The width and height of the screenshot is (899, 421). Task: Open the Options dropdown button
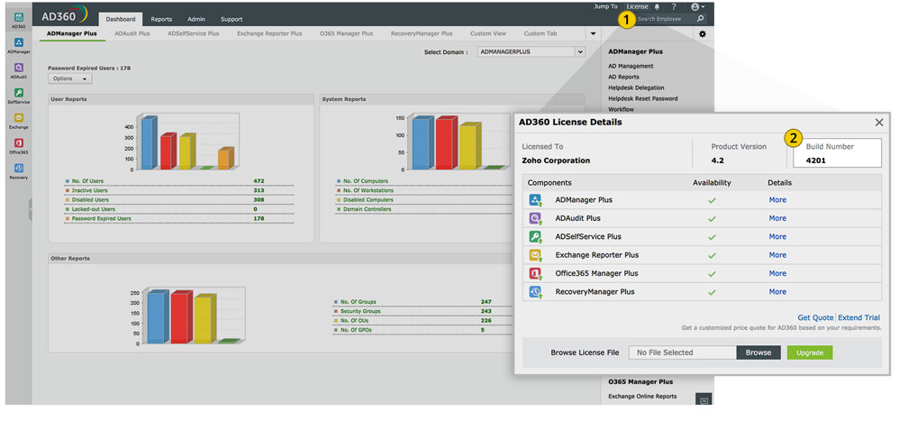click(x=70, y=78)
